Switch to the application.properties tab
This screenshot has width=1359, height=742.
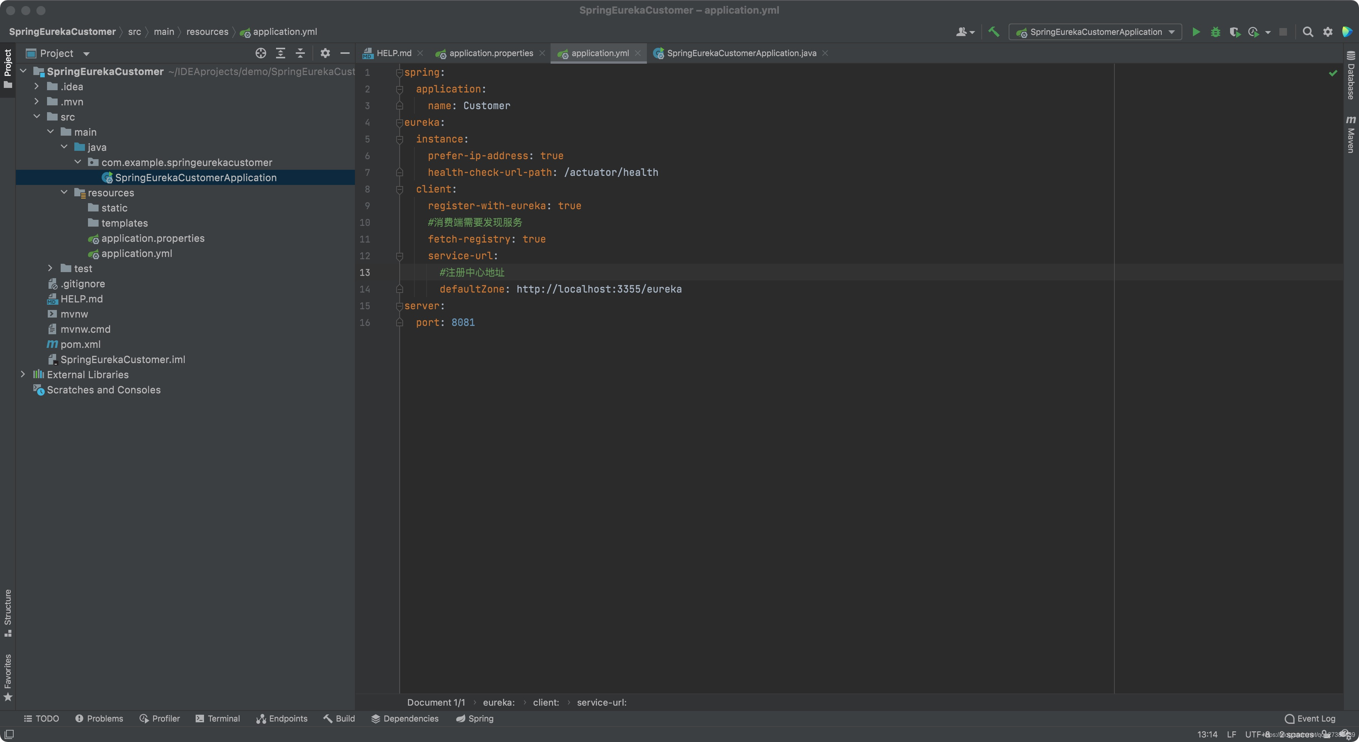(490, 53)
